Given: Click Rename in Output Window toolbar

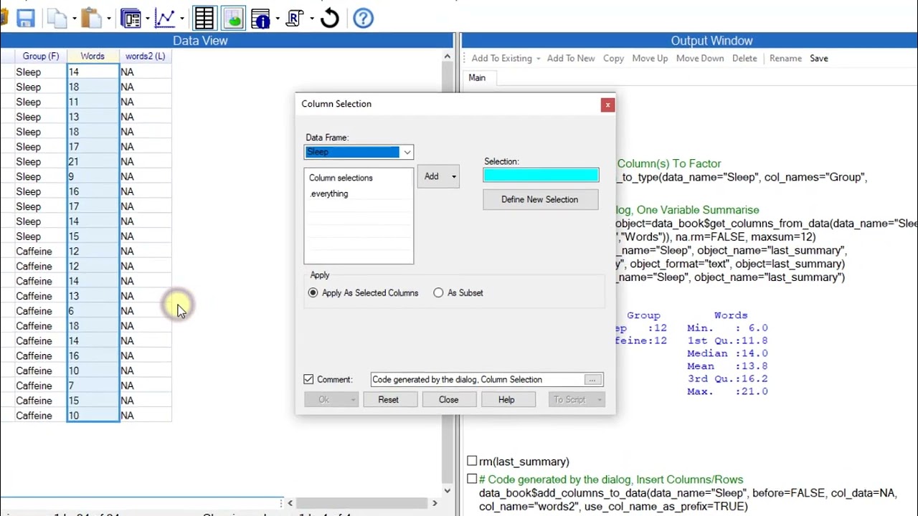Looking at the screenshot, I should (785, 59).
